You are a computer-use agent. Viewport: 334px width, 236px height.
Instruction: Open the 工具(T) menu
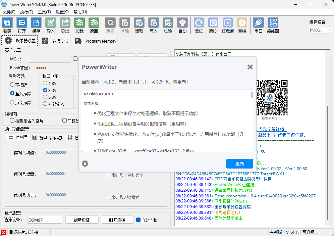[44, 12]
